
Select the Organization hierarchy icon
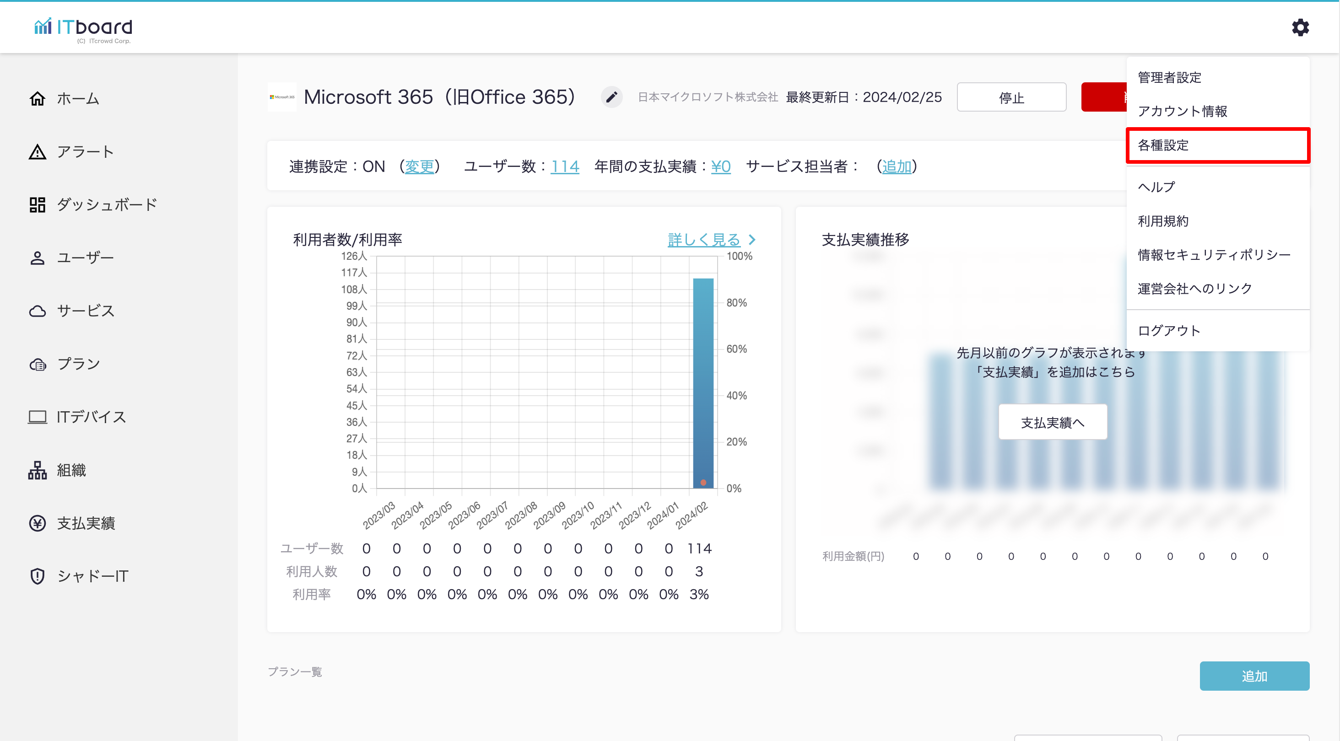(38, 470)
